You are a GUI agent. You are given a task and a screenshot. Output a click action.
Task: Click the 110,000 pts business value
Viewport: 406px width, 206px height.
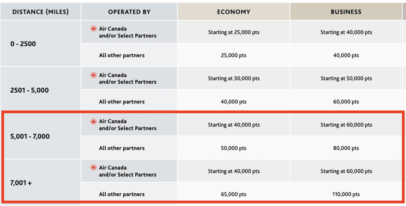point(346,195)
